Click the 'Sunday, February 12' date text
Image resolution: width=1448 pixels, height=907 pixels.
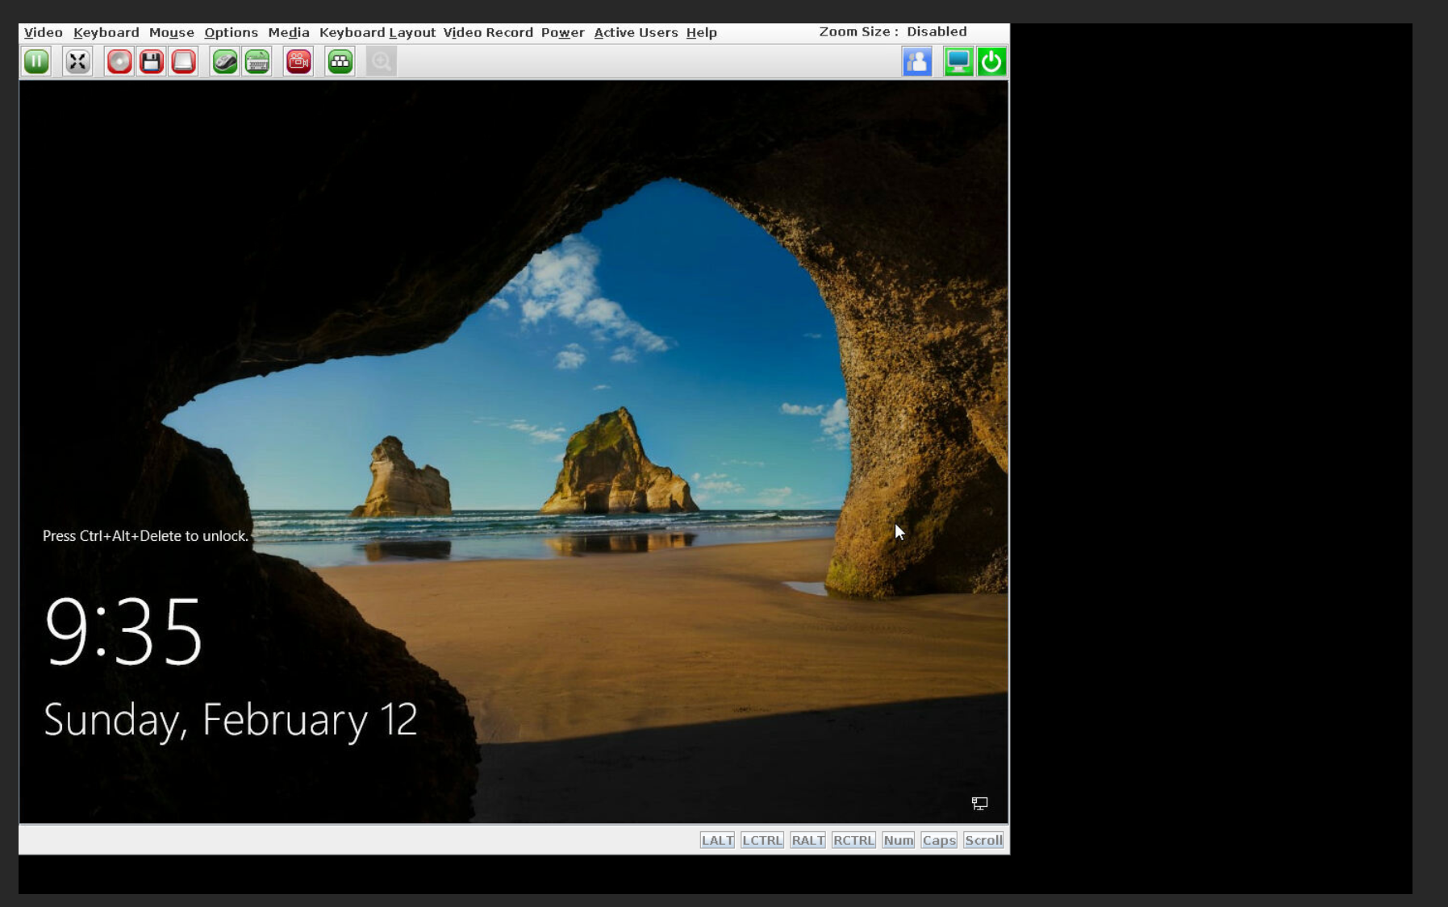230,719
